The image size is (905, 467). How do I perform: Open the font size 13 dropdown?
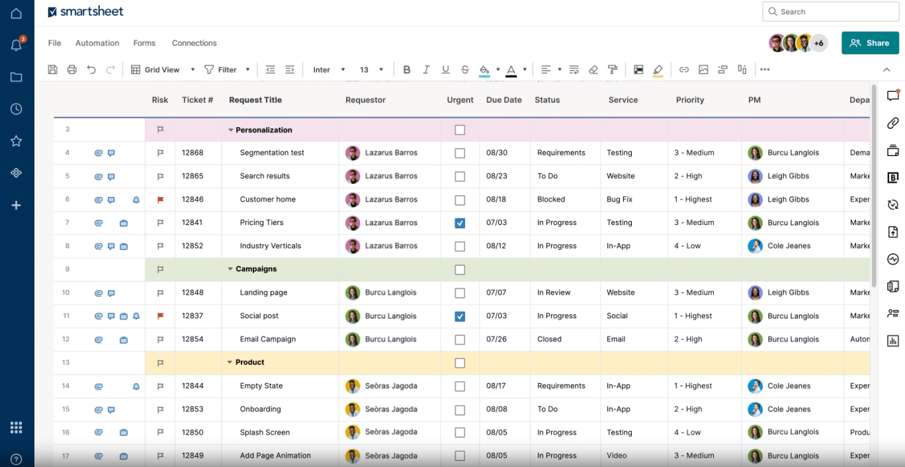click(371, 69)
